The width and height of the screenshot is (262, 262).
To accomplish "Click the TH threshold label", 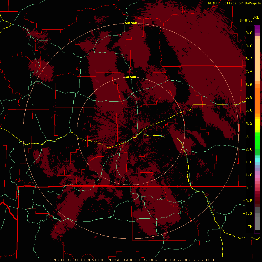I will point(250,227).
